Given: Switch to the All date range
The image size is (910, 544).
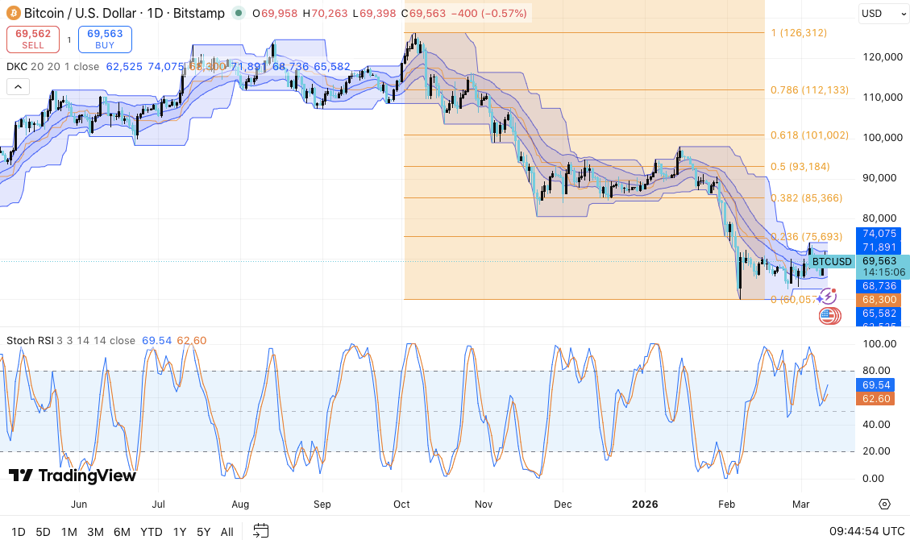Looking at the screenshot, I should 227,532.
